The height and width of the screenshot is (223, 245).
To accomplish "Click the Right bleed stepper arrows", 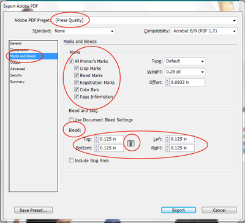I will 167,148.
